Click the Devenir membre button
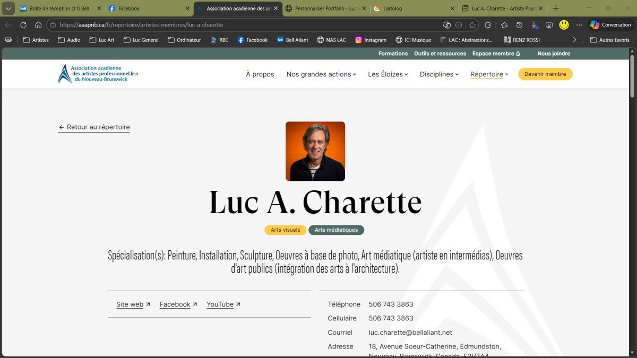This screenshot has height=358, width=637. coord(545,74)
